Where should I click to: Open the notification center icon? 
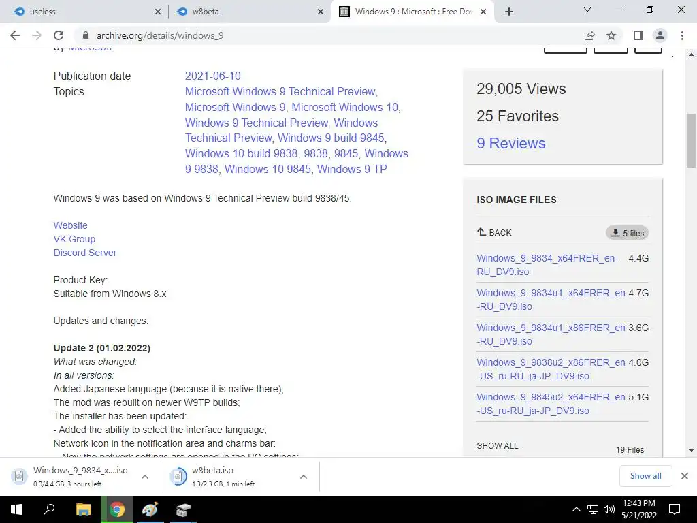[675, 509]
